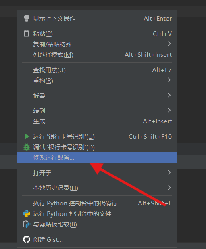This screenshot has height=249, width=206.
Task: Run '银行卡号识别' from the menu
Action: (97, 136)
